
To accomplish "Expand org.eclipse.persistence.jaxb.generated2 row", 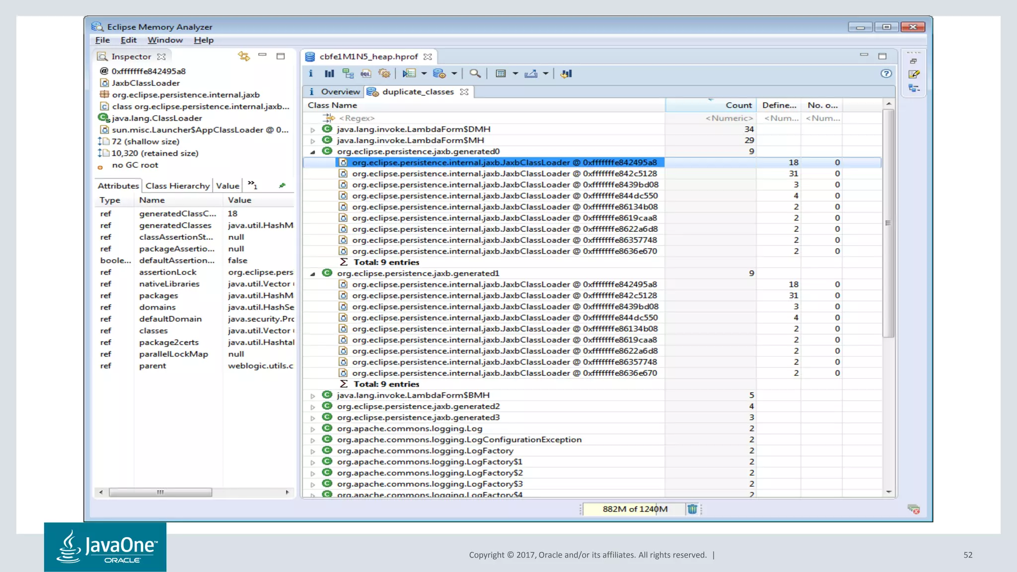I will tap(313, 407).
